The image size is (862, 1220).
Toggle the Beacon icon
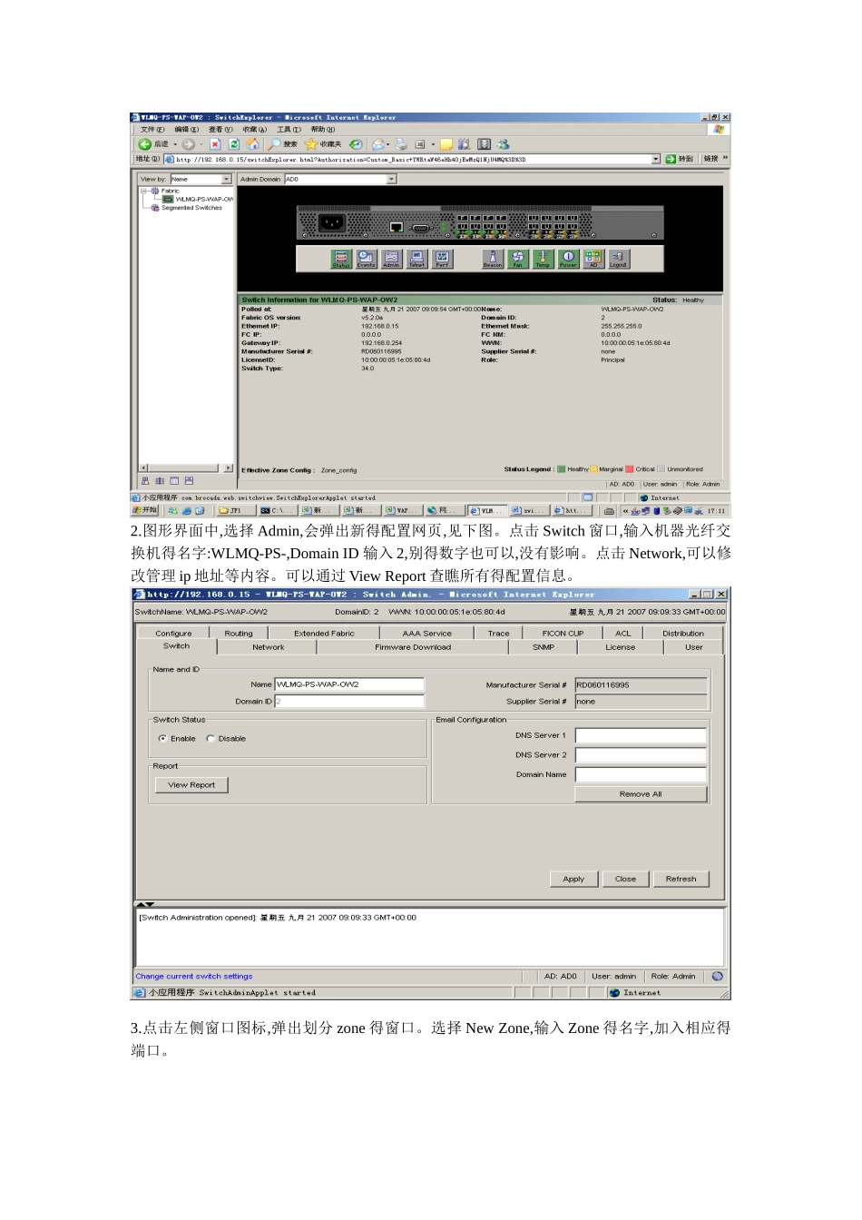[493, 259]
